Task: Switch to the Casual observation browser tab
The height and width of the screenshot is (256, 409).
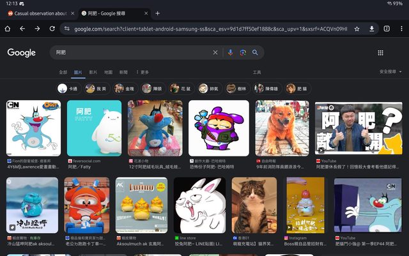Action: [40, 13]
